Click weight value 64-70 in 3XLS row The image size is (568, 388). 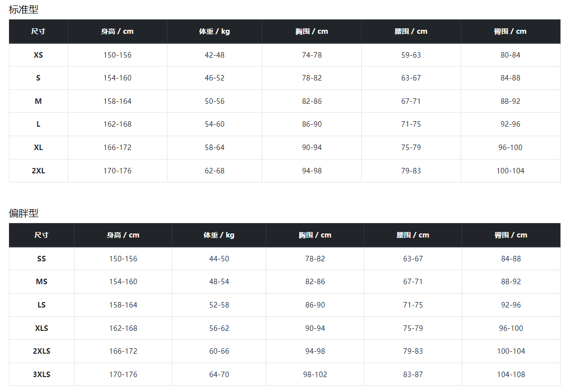pos(219,375)
